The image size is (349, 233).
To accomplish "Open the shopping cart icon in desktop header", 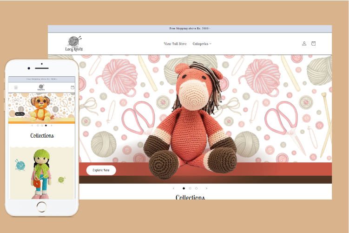I will [313, 43].
